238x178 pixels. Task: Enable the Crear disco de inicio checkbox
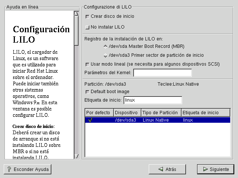(87, 17)
